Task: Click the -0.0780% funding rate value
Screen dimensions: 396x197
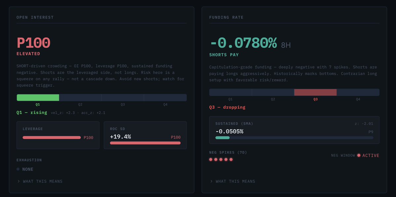Action: pos(243,43)
